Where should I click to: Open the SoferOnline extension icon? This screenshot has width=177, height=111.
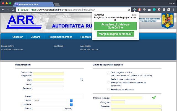pyautogui.click(x=135, y=10)
